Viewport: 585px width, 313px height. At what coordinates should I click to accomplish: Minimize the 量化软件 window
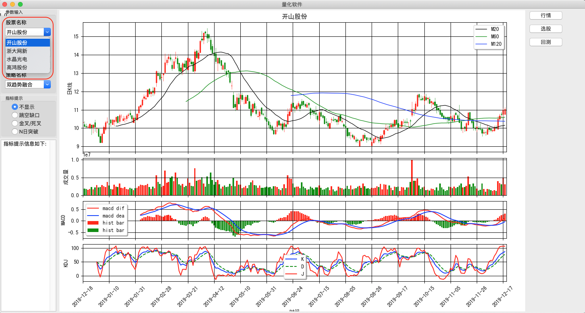(13, 4)
